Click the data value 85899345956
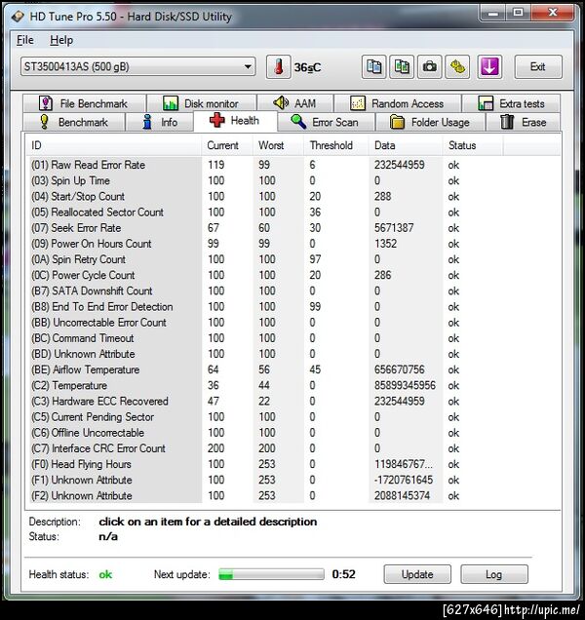Screen dimensions: 585x620 tap(405, 385)
